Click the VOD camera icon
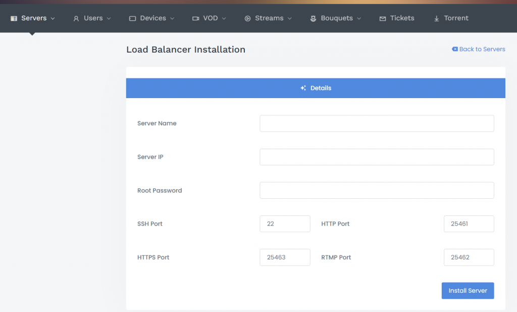 click(196, 18)
